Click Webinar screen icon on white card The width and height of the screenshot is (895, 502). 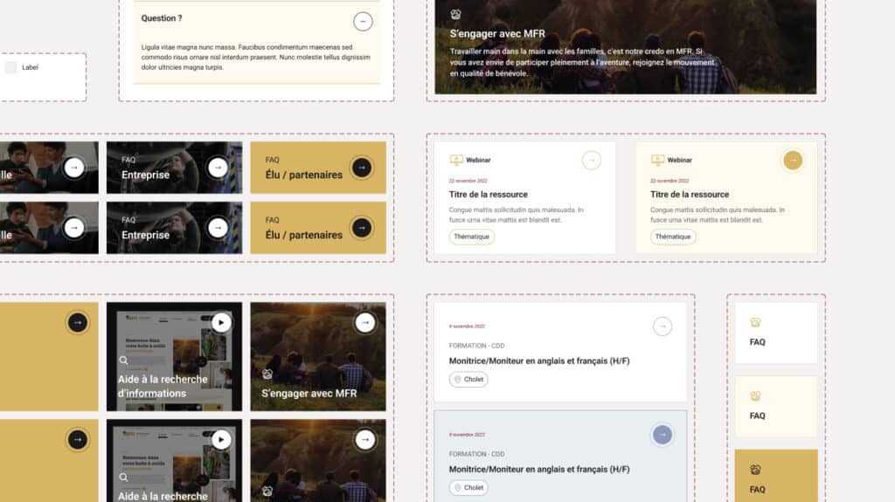coord(456,161)
